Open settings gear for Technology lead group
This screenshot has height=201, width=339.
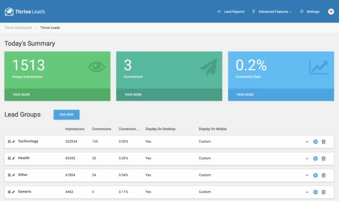pyautogui.click(x=315, y=142)
